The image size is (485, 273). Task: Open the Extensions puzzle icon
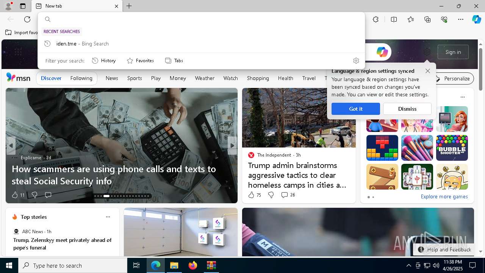375,19
